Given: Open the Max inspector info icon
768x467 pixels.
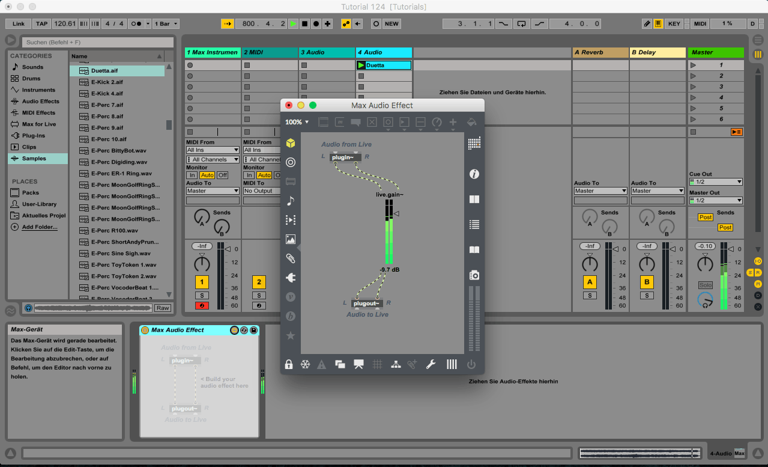Looking at the screenshot, I should [x=474, y=174].
